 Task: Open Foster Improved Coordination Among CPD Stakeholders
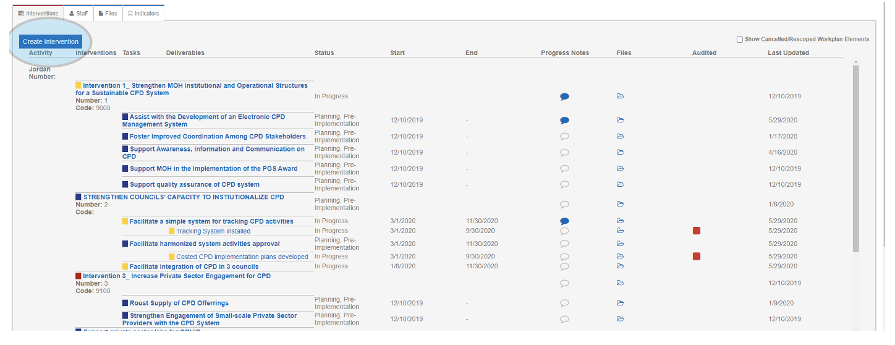(218, 137)
